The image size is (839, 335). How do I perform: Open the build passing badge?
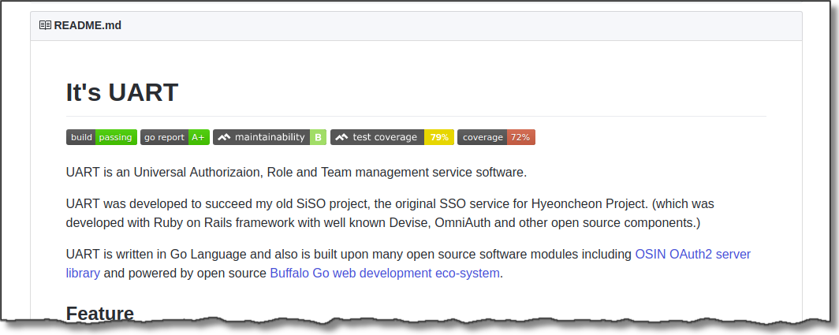[101, 137]
